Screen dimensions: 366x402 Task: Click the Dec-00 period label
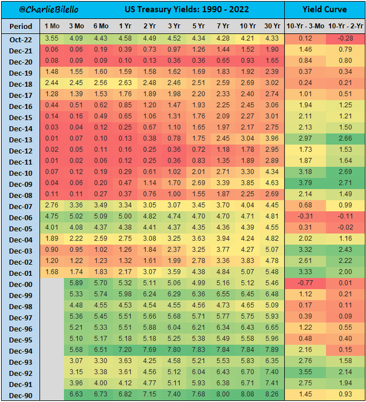click(x=21, y=283)
